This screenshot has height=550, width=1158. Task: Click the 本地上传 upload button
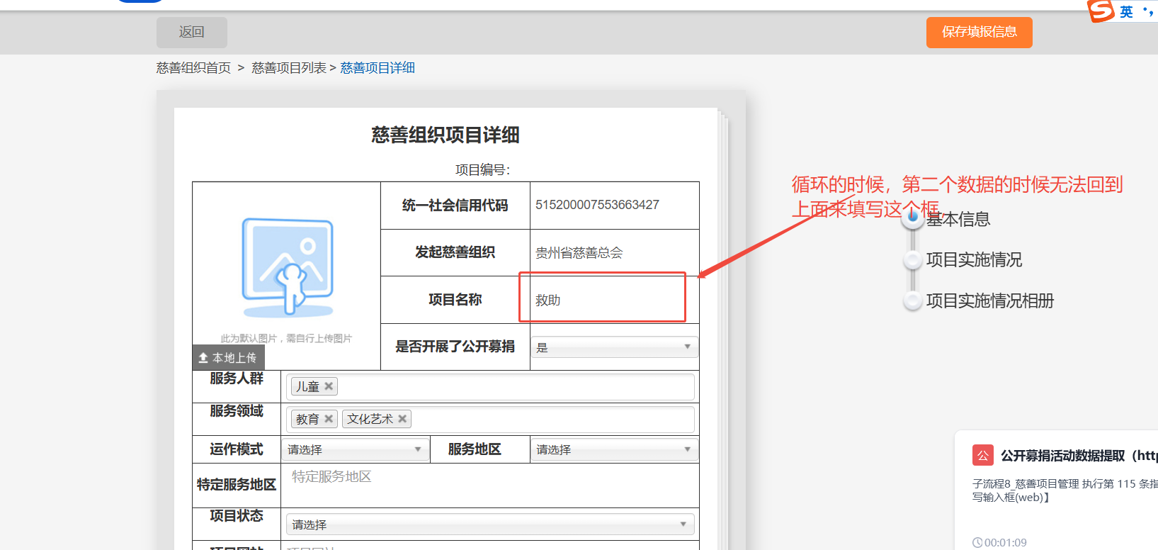(228, 358)
